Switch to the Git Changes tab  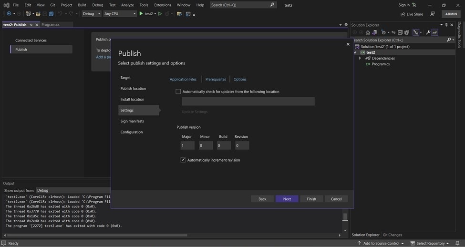tap(393, 235)
